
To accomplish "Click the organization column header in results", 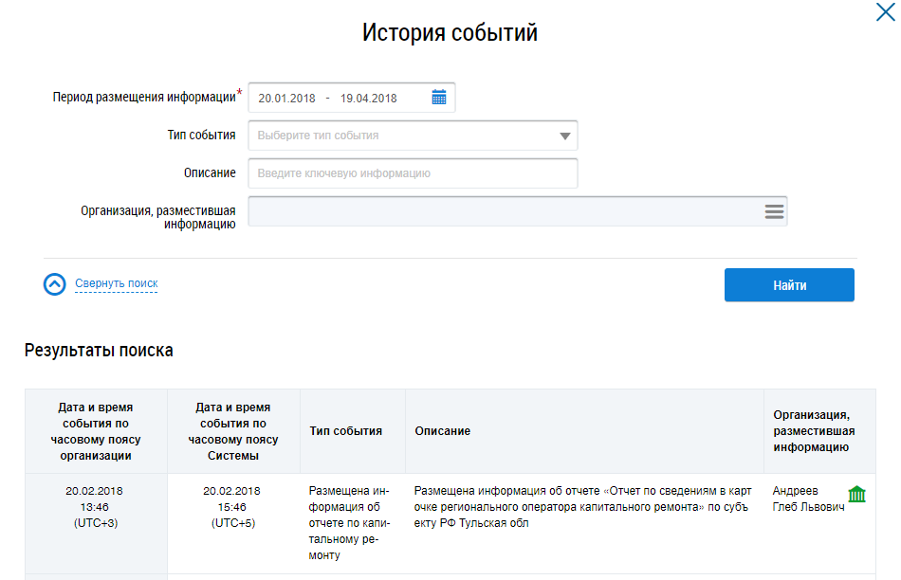I will coord(811,431).
